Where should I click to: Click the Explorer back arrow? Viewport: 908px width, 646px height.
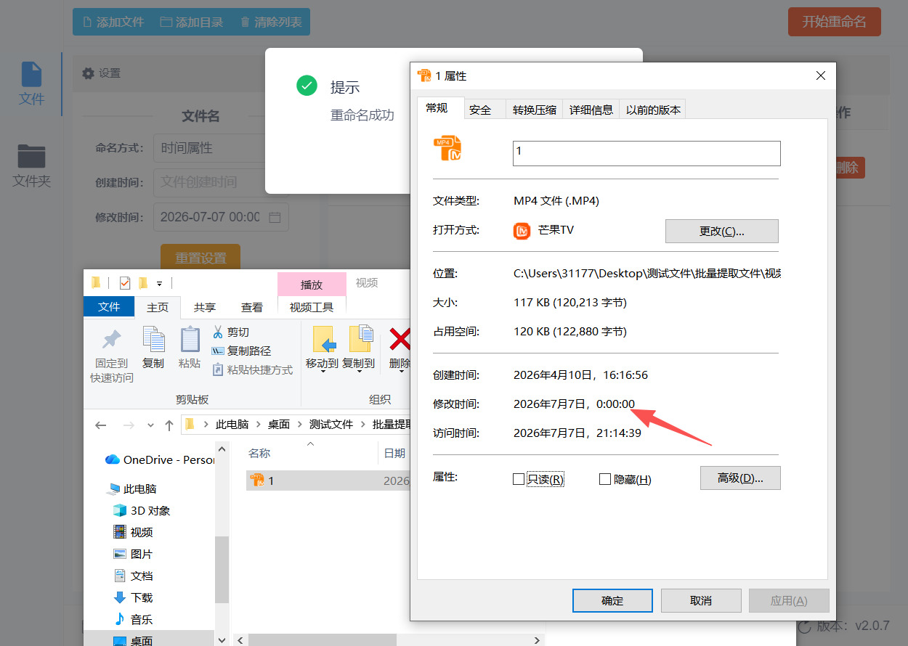[x=101, y=425]
